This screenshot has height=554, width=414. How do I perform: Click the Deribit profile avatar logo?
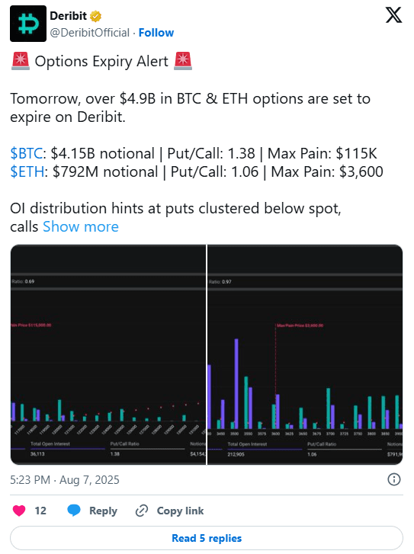point(28,24)
